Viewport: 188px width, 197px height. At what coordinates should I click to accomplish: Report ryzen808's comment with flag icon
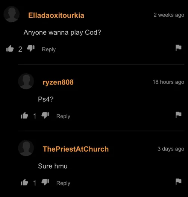click(179, 115)
